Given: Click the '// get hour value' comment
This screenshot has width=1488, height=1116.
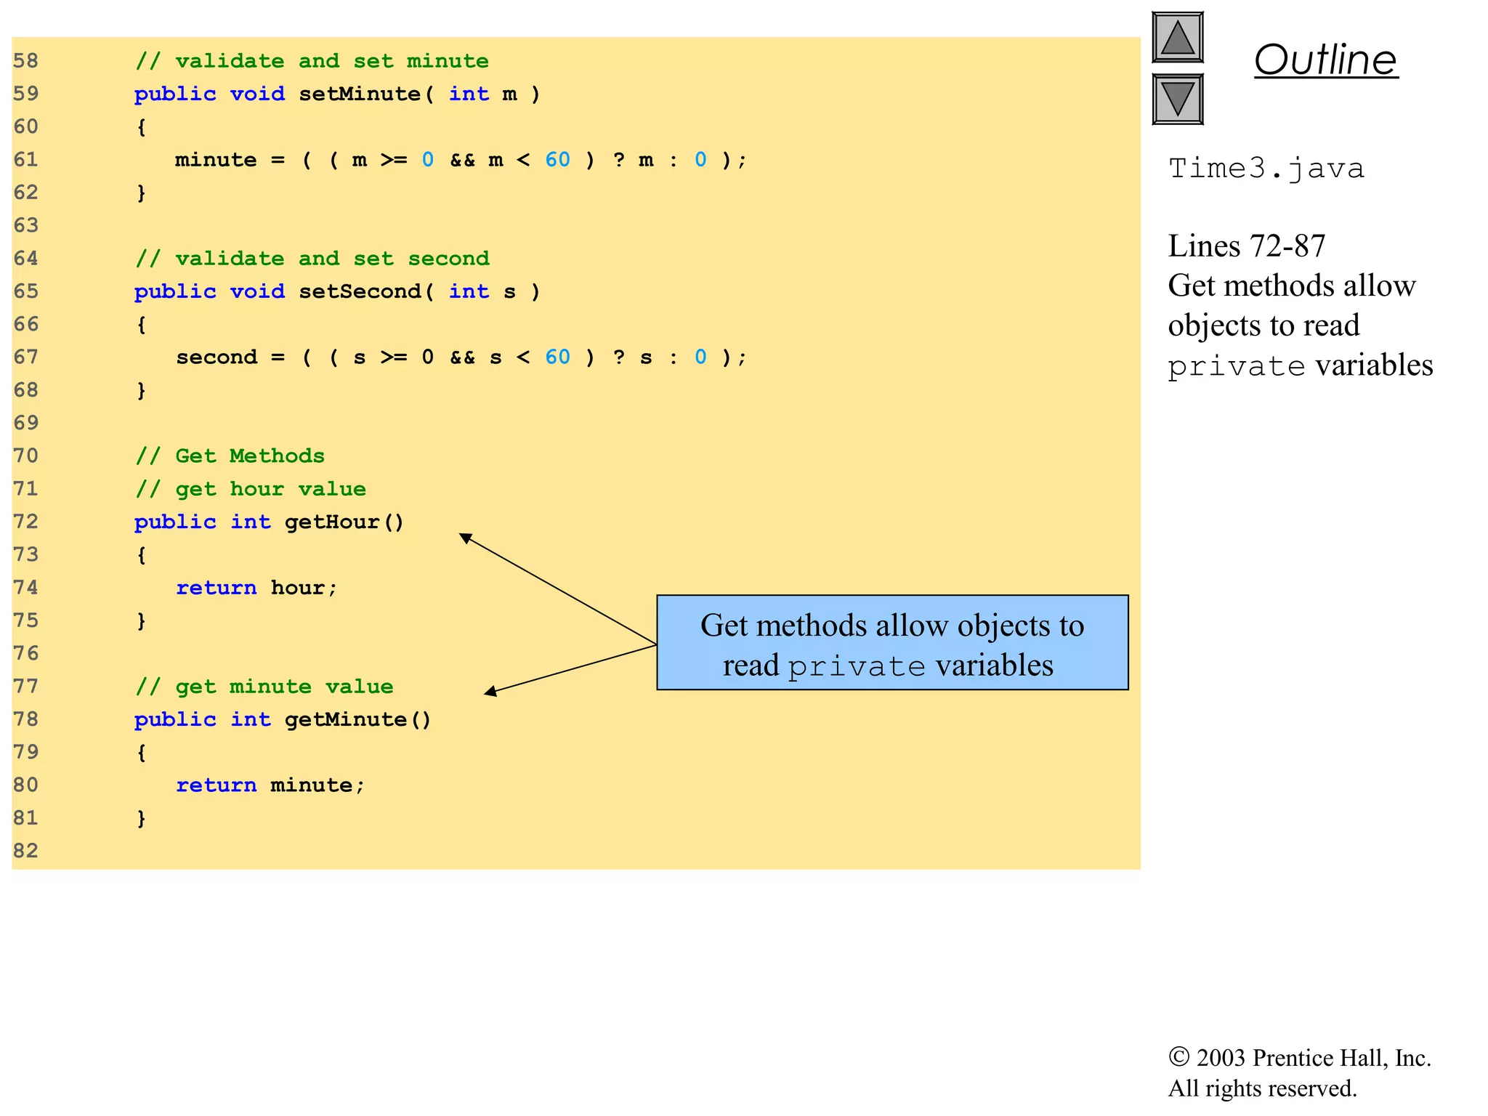Looking at the screenshot, I should coord(251,489).
